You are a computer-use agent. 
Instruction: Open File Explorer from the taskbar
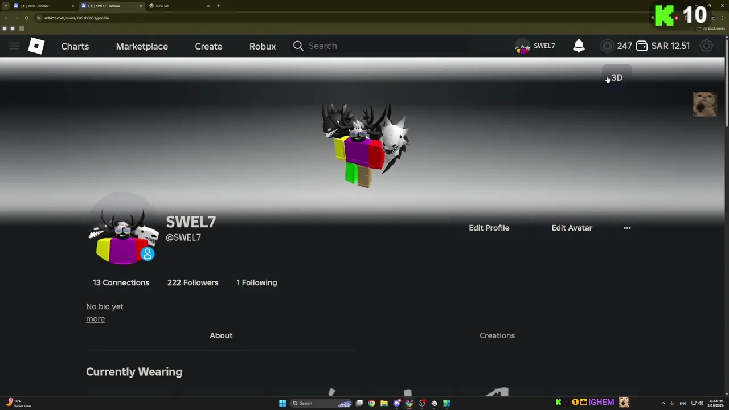tap(384, 403)
